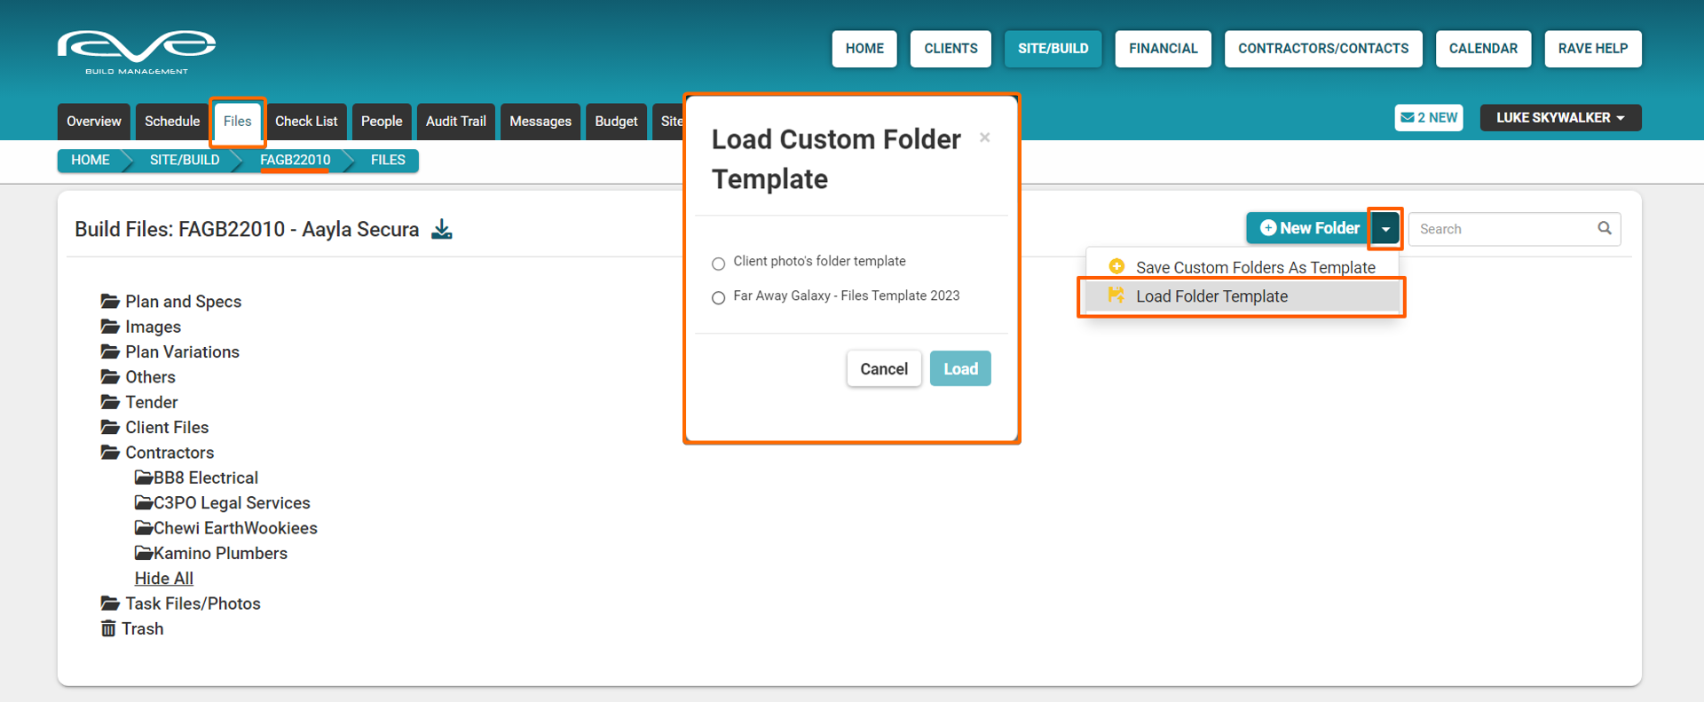This screenshot has height=702, width=1704.
Task: Select Client photo's folder template option
Action: (x=718, y=264)
